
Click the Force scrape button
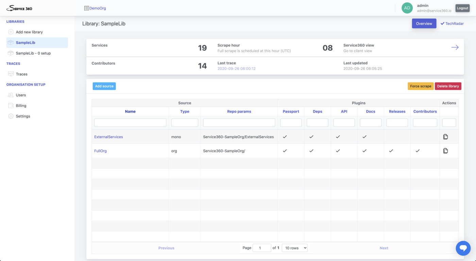pos(421,86)
